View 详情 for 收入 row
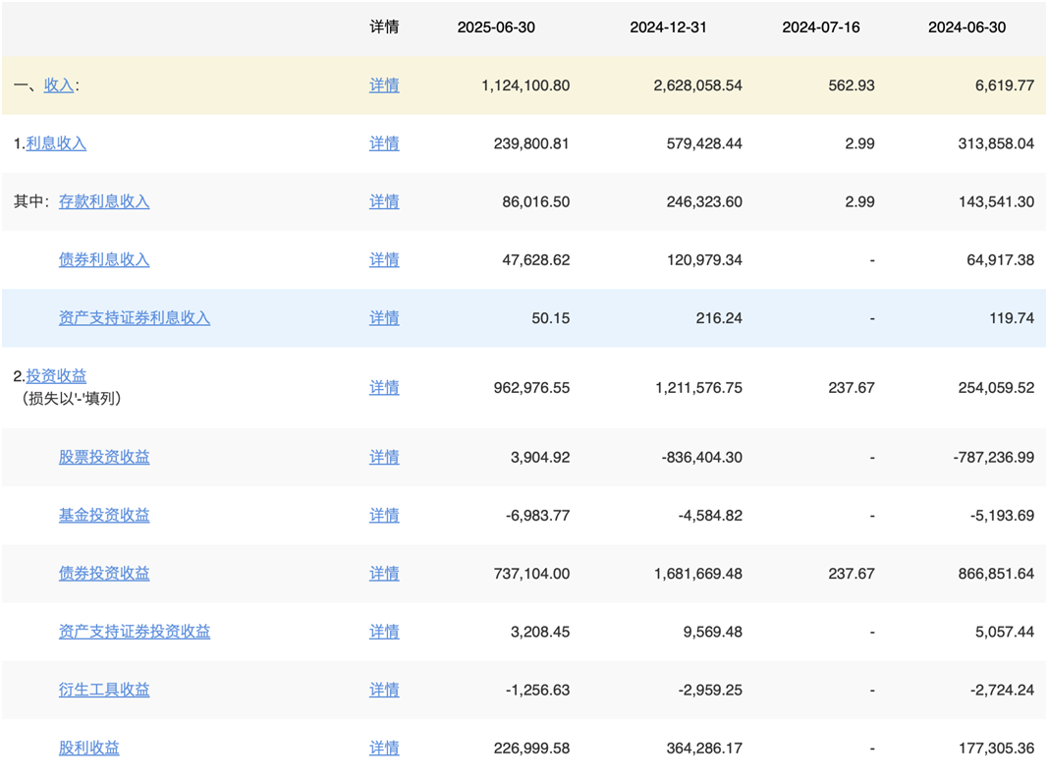This screenshot has height=778, width=1048. tap(384, 85)
